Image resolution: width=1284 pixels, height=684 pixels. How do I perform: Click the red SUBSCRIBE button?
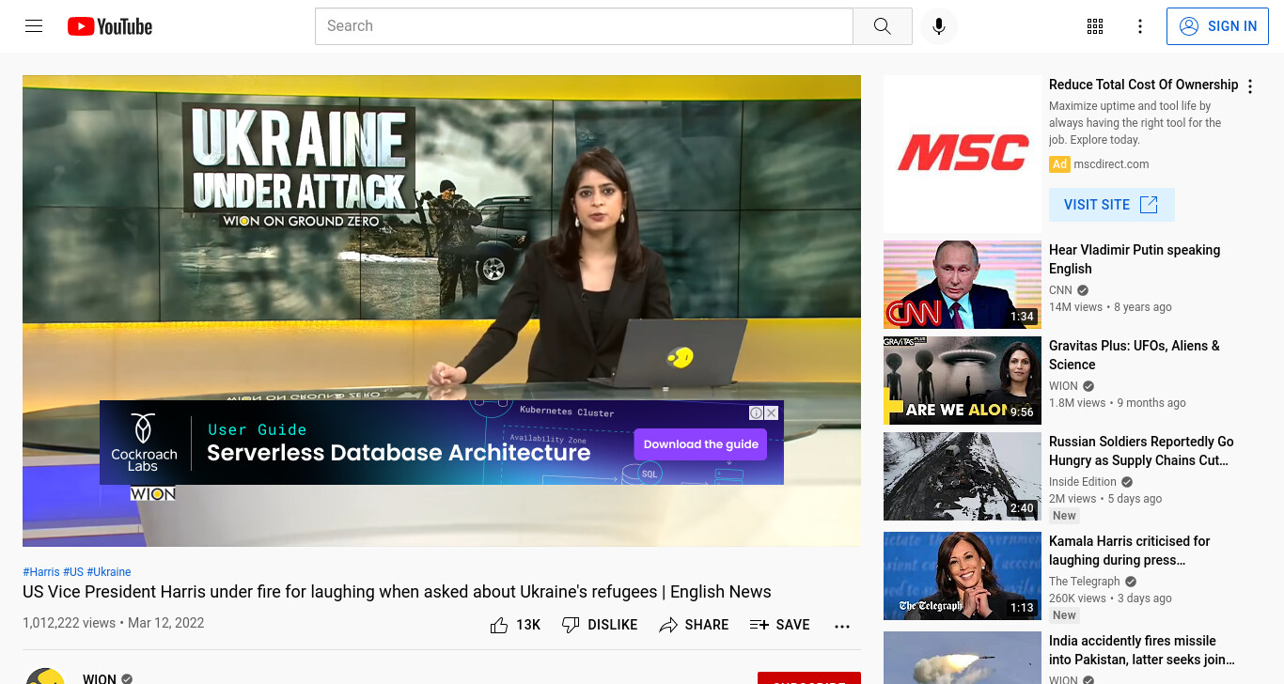pos(809,678)
